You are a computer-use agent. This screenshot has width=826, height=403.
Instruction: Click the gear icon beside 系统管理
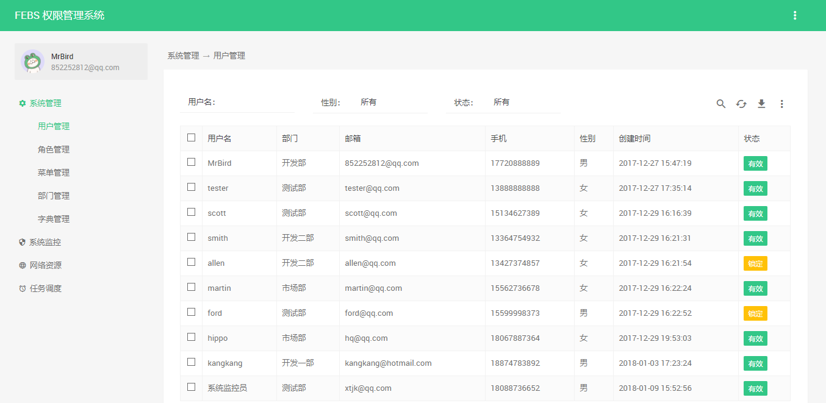[23, 104]
